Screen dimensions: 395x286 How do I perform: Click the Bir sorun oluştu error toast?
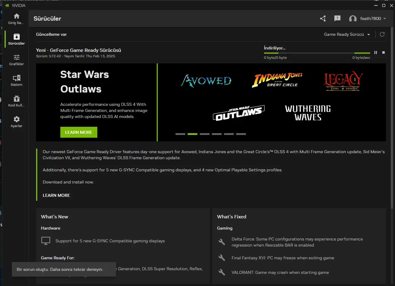tap(64, 269)
